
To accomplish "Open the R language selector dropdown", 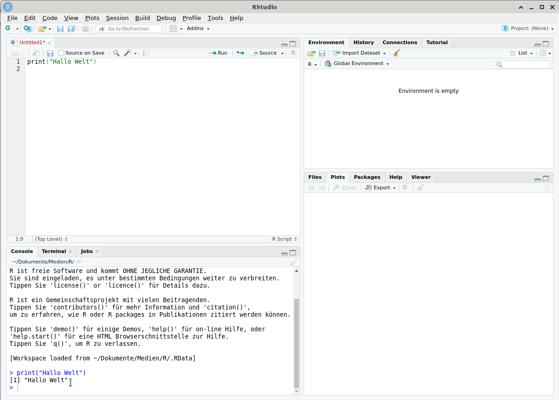I will (312, 64).
